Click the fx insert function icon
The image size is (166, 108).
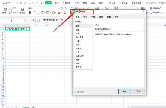click(x=39, y=20)
